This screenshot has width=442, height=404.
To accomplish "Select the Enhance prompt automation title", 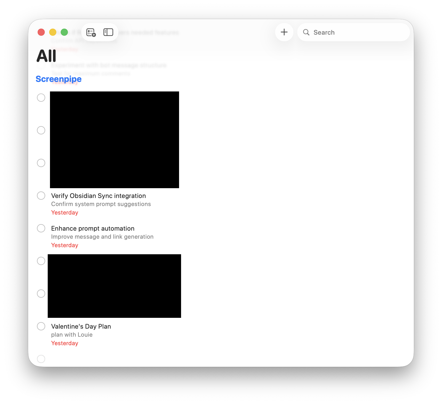I will point(93,228).
